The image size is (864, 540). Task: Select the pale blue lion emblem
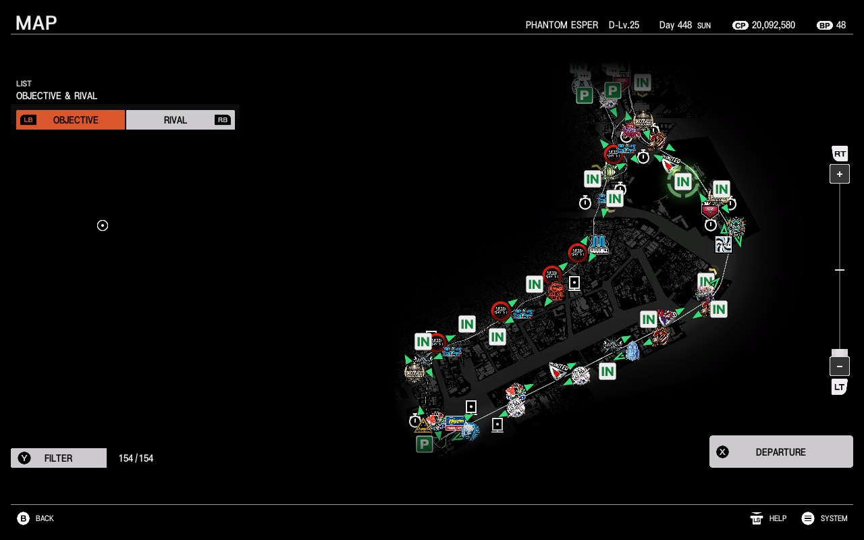(632, 351)
